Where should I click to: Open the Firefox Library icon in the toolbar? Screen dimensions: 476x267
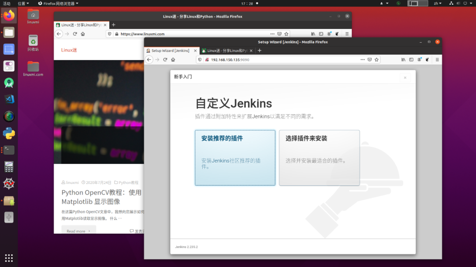[x=403, y=60]
